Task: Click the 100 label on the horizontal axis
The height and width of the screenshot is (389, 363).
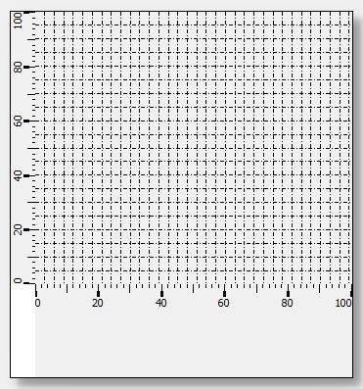Action: point(343,303)
